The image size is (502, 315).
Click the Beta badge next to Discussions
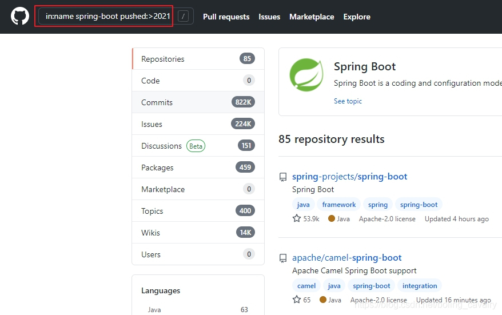(x=196, y=146)
